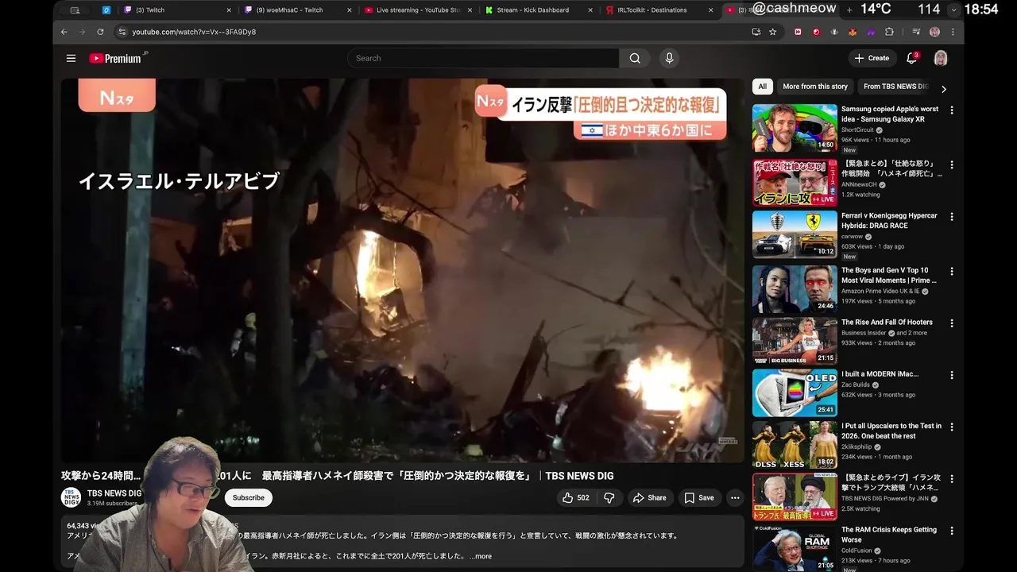Switch to IRLToolkit - Destinations tab
This screenshot has width=1017, height=572.
point(659,10)
